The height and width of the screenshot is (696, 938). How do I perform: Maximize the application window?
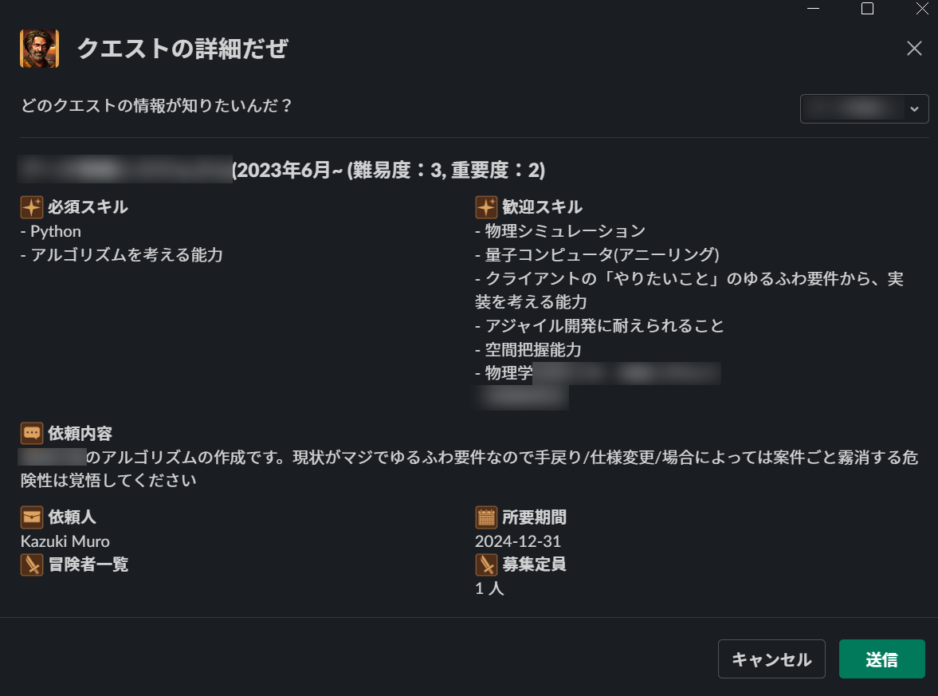(868, 9)
